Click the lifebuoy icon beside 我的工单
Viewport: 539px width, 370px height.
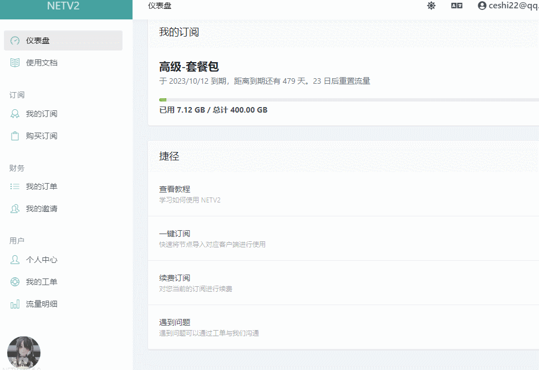pyautogui.click(x=15, y=282)
